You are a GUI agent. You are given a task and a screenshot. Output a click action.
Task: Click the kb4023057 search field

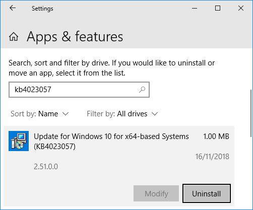79,90
